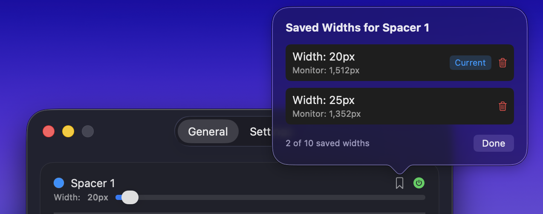Screen dimensions: 543x214
Task: Click the Saved Widths for Spacer 1 heading
Action: [357, 28]
